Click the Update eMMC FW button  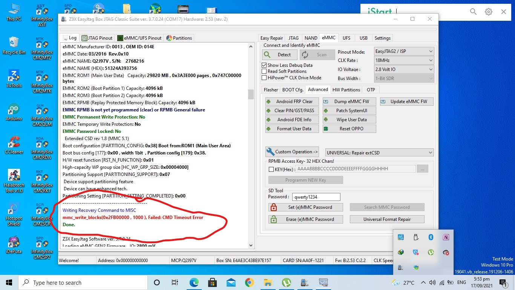point(407,102)
